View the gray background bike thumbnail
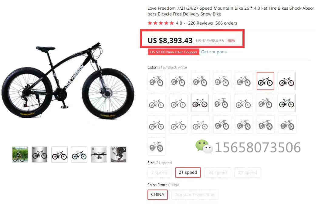The image size is (318, 205). (x=40, y=154)
